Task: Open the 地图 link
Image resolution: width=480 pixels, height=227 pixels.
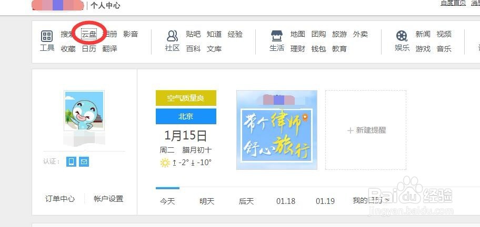Action: tap(298, 34)
